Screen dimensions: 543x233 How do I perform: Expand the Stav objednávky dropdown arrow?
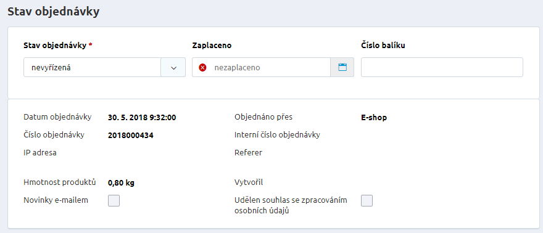[x=173, y=67]
